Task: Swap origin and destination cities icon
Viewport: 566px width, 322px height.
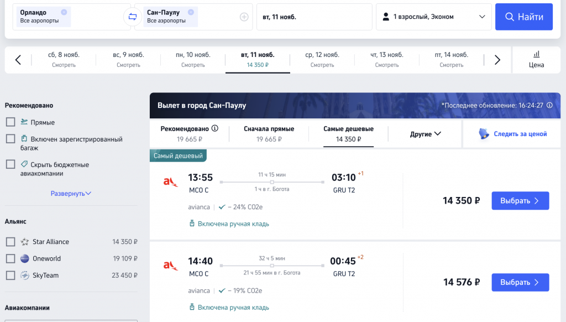Action: pyautogui.click(x=133, y=17)
